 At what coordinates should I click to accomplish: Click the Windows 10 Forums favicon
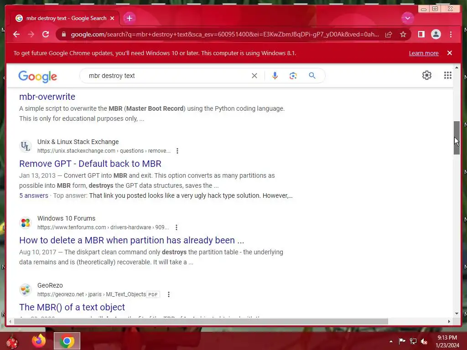26,222
